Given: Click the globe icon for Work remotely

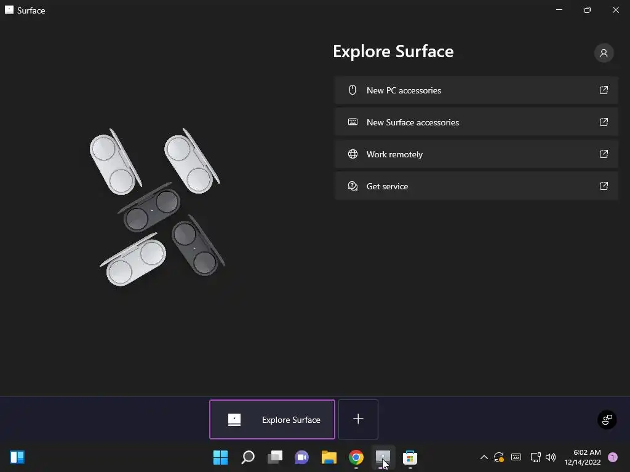Looking at the screenshot, I should click(x=353, y=154).
